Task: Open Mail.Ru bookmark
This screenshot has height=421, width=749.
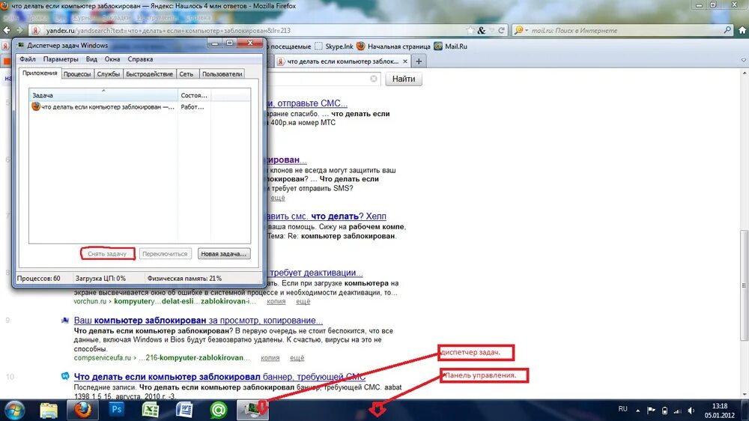Action: pyautogui.click(x=450, y=46)
